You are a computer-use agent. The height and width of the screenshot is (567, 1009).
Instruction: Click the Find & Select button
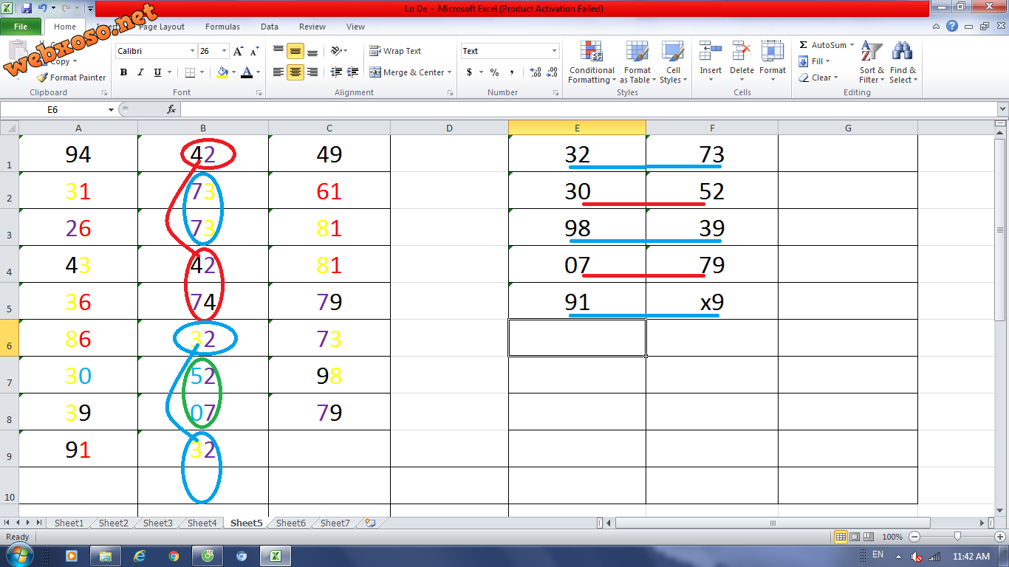[x=903, y=62]
